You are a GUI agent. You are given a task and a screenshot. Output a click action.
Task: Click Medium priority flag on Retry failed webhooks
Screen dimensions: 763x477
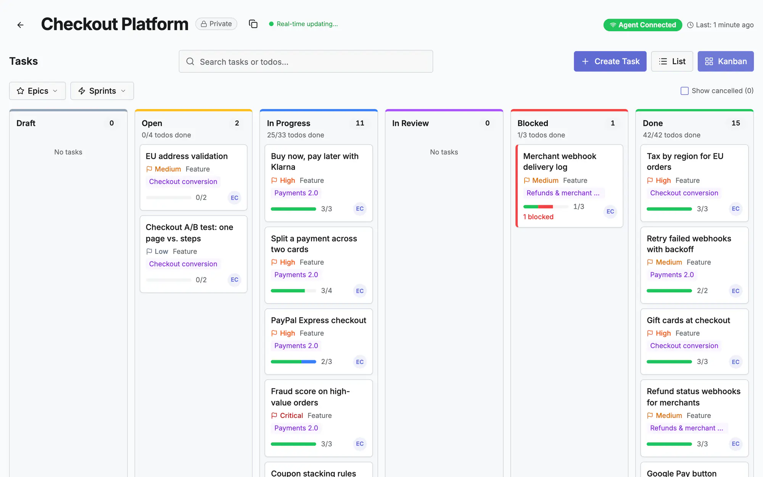point(665,262)
